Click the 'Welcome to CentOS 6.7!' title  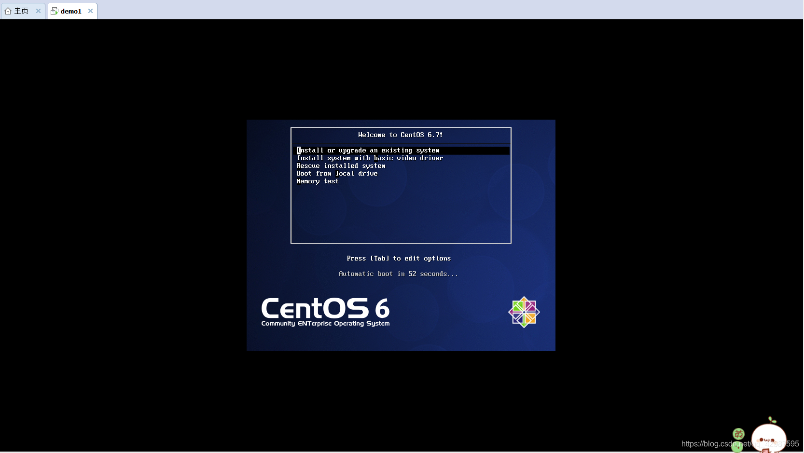click(400, 135)
